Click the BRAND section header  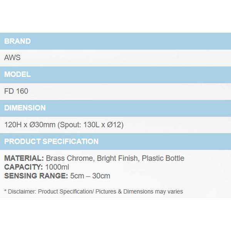coord(18,41)
